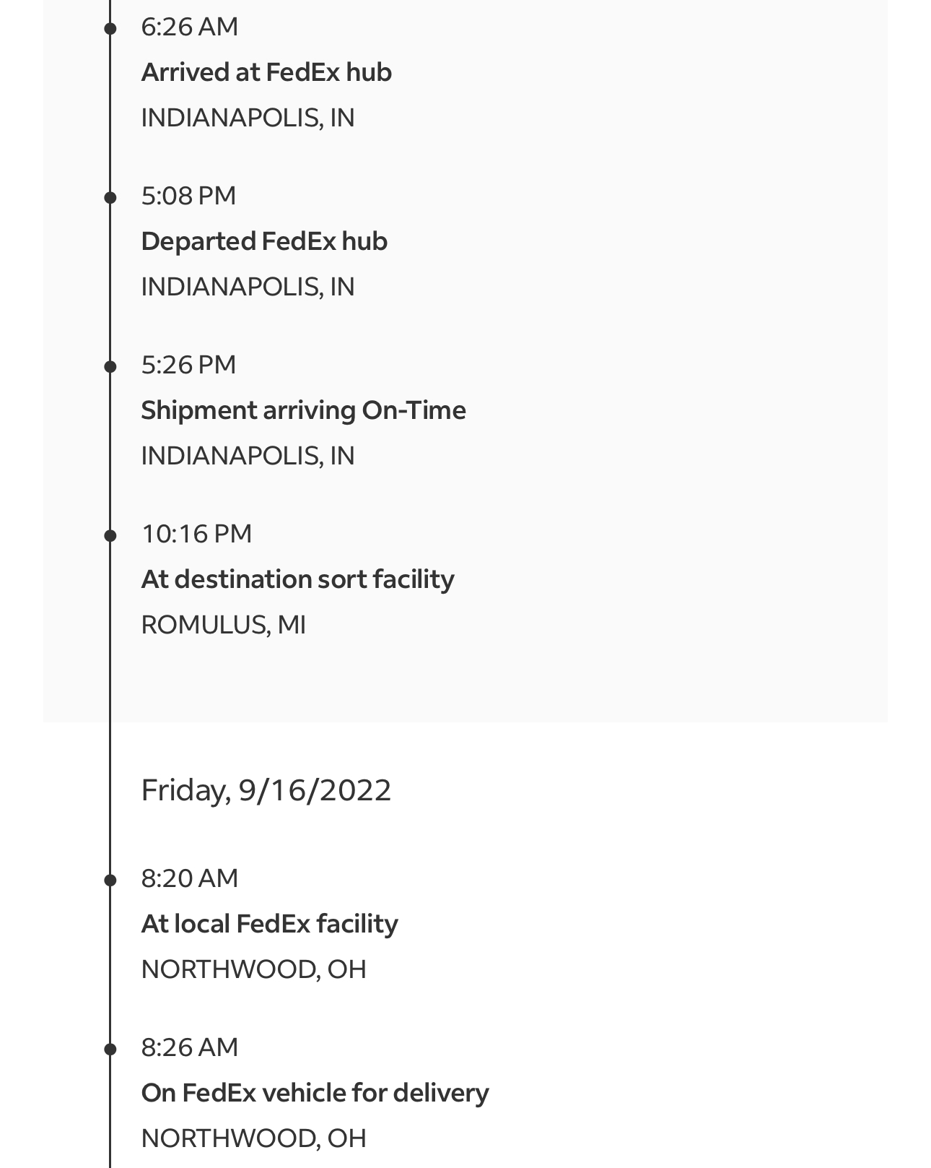Click the ROMULUS, MI location text

(223, 625)
